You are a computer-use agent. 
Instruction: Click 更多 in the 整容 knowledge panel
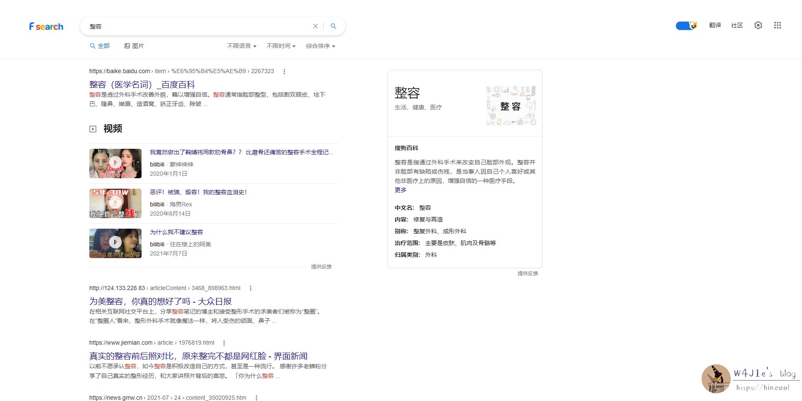400,190
